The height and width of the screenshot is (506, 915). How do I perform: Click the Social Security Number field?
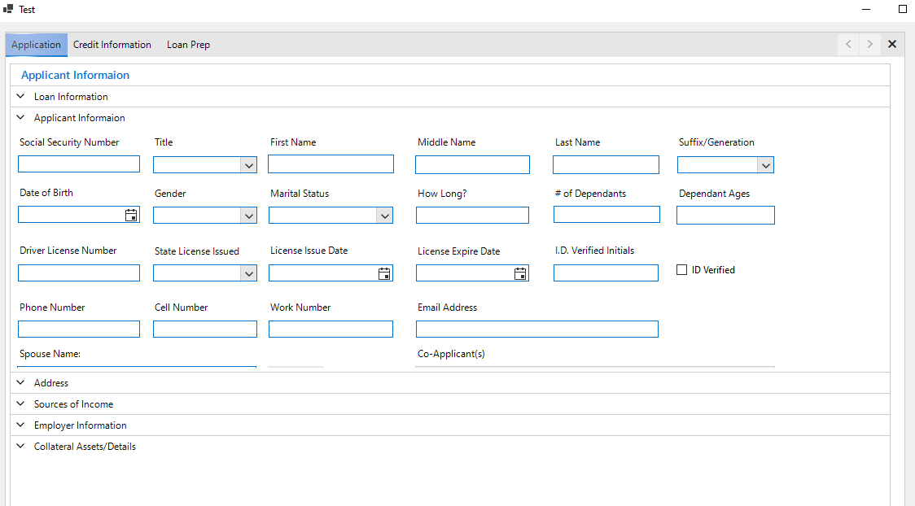(79, 164)
